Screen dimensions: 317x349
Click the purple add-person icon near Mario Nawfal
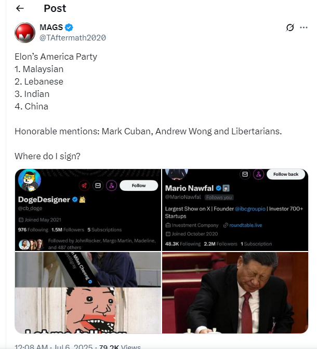pos(258,174)
